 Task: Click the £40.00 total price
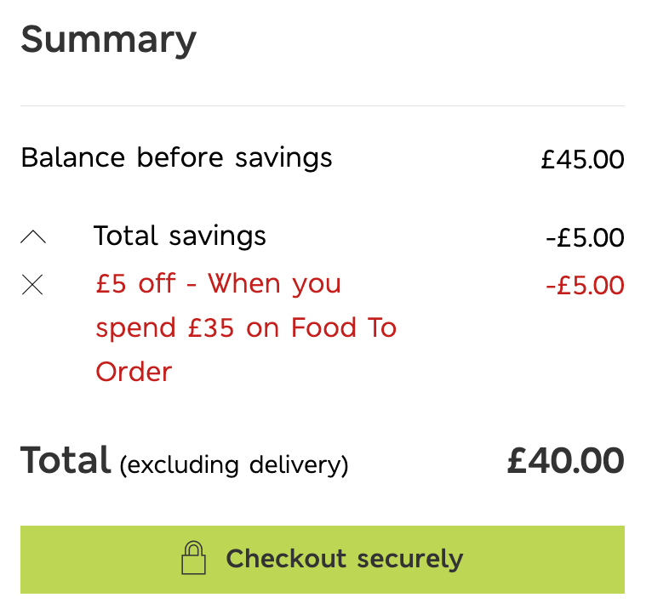565,461
